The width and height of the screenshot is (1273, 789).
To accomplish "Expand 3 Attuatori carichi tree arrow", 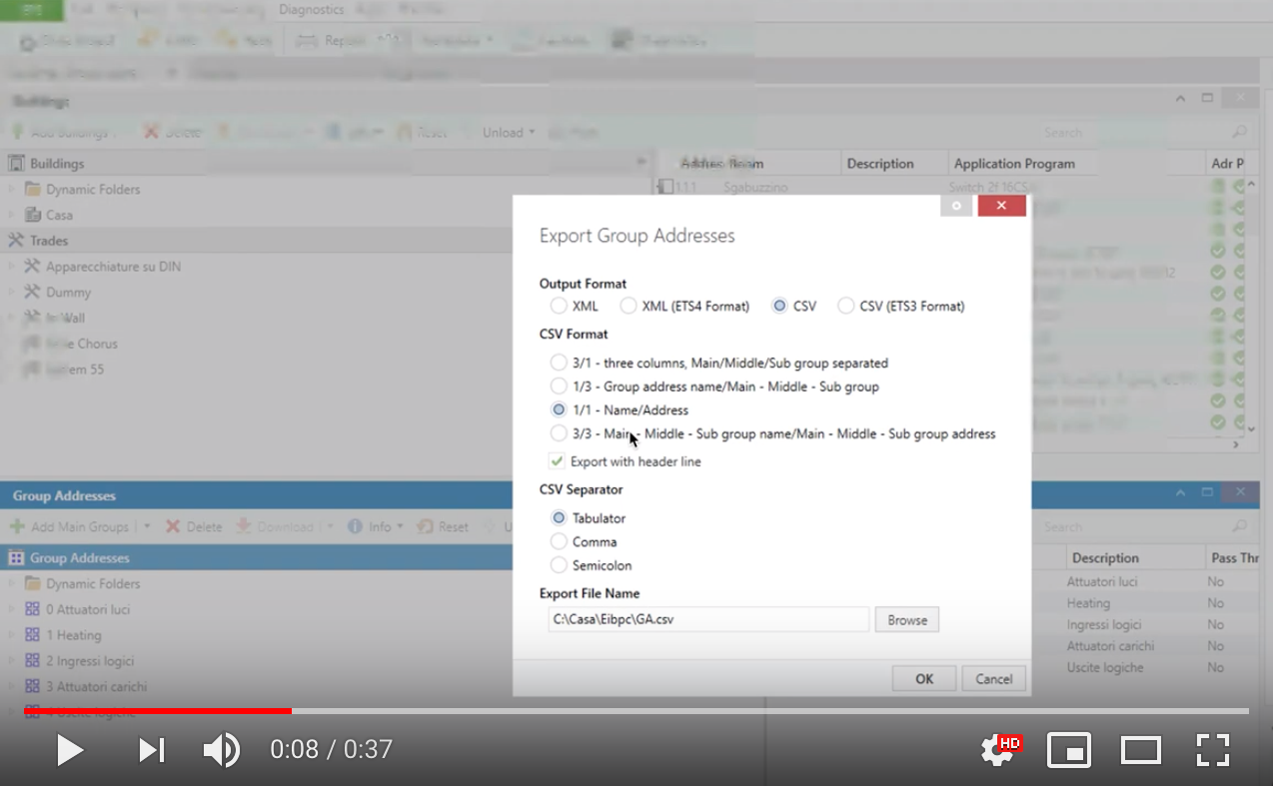I will click(12, 687).
